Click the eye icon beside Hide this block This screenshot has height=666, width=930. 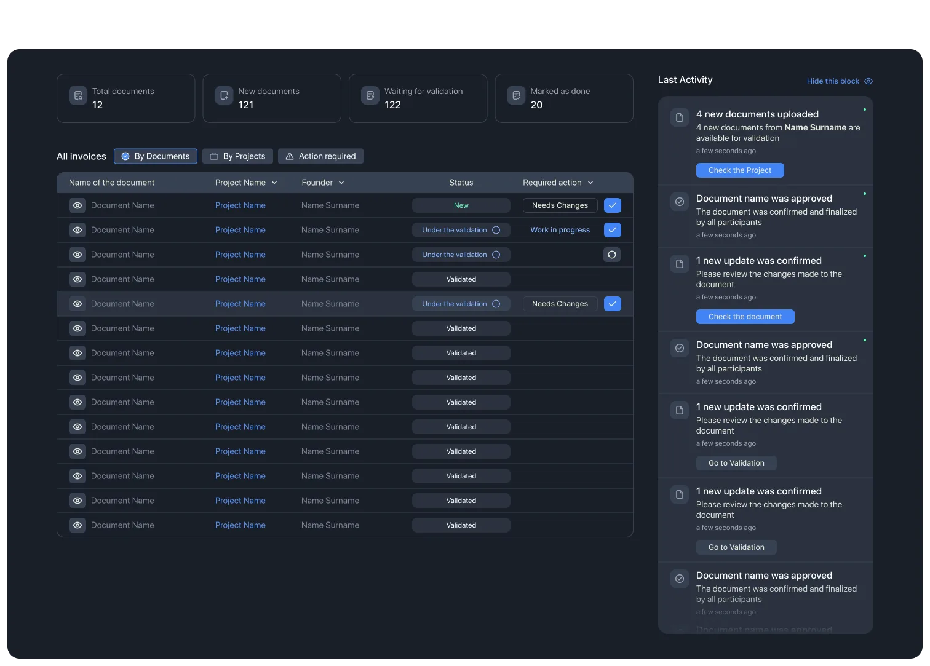(868, 81)
